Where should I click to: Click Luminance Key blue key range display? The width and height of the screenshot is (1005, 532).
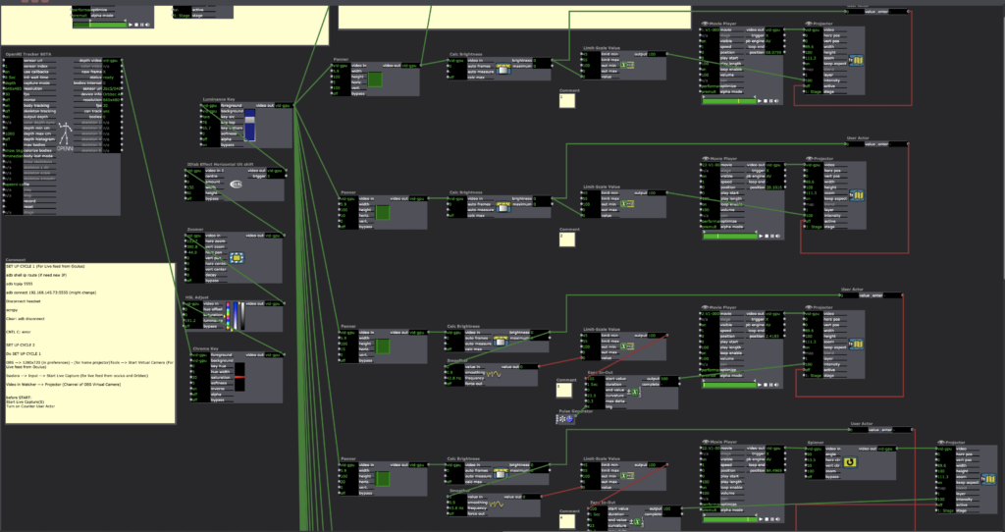click(249, 125)
